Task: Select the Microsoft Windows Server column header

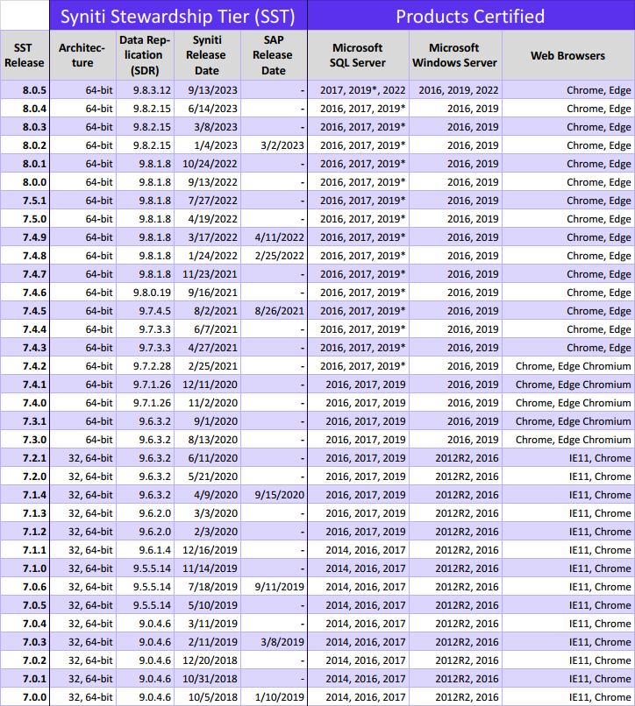Action: click(455, 55)
